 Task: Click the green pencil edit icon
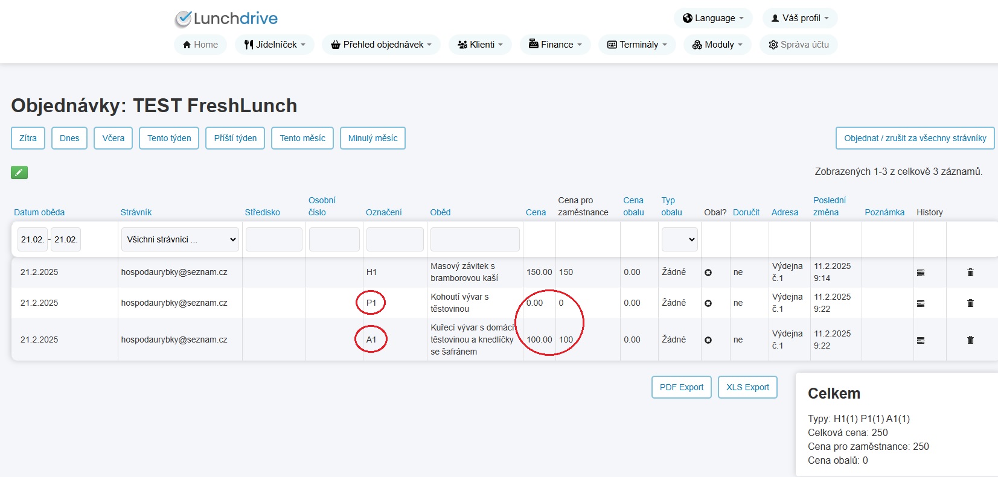pyautogui.click(x=19, y=172)
